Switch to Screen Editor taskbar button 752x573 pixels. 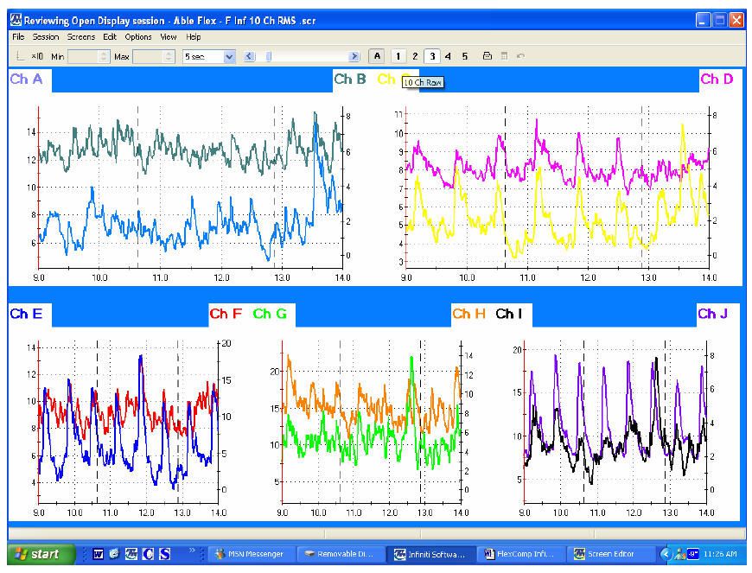(610, 554)
